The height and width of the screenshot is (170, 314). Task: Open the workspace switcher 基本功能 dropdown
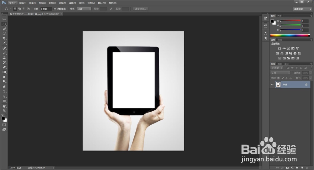click(x=302, y=9)
